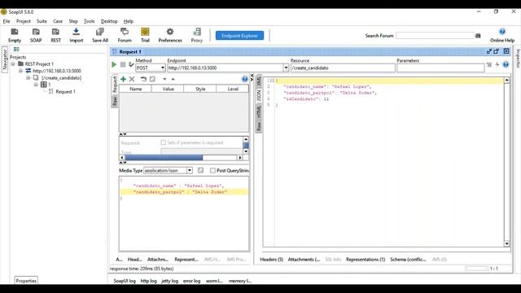521x293 pixels.
Task: Click the stop request square icon
Action: click(123, 64)
